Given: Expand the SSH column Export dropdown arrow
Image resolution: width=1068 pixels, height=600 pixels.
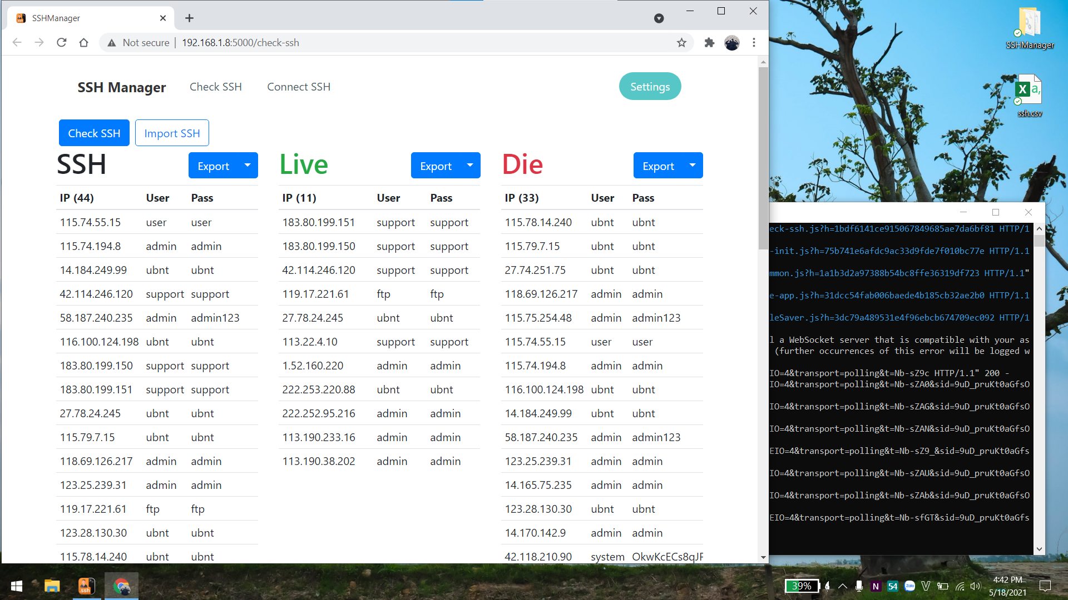Looking at the screenshot, I should coord(248,166).
